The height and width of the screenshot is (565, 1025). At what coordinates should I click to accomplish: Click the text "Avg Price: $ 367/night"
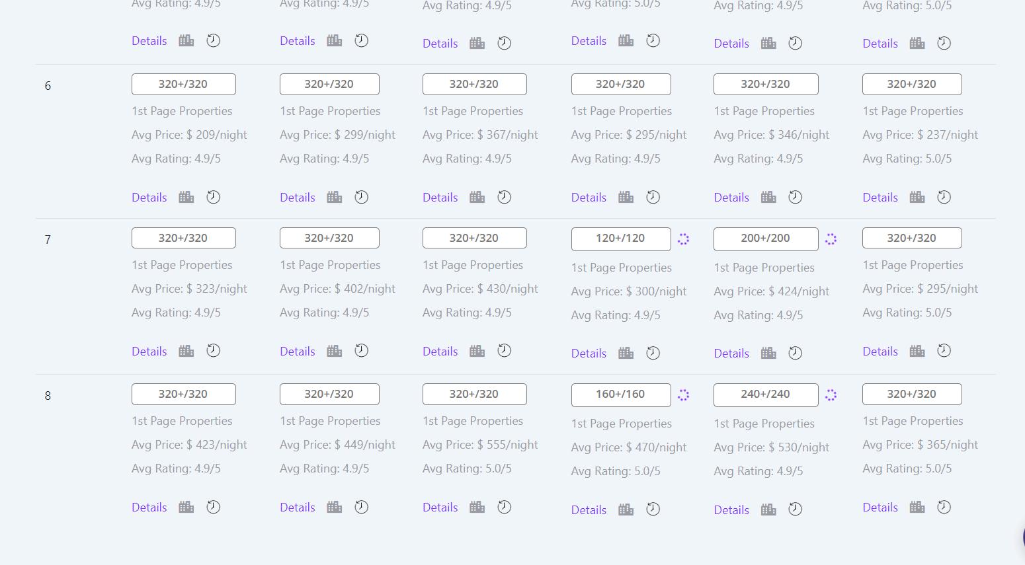(x=480, y=135)
